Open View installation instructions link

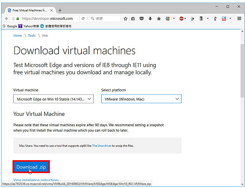pos(36,180)
